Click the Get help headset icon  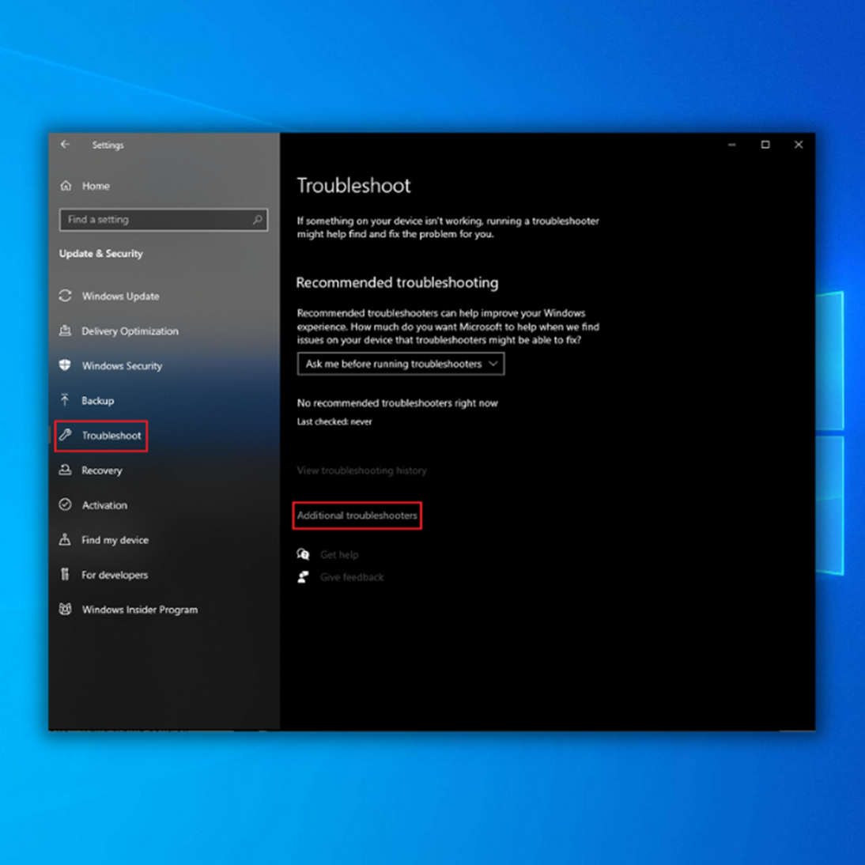[304, 554]
